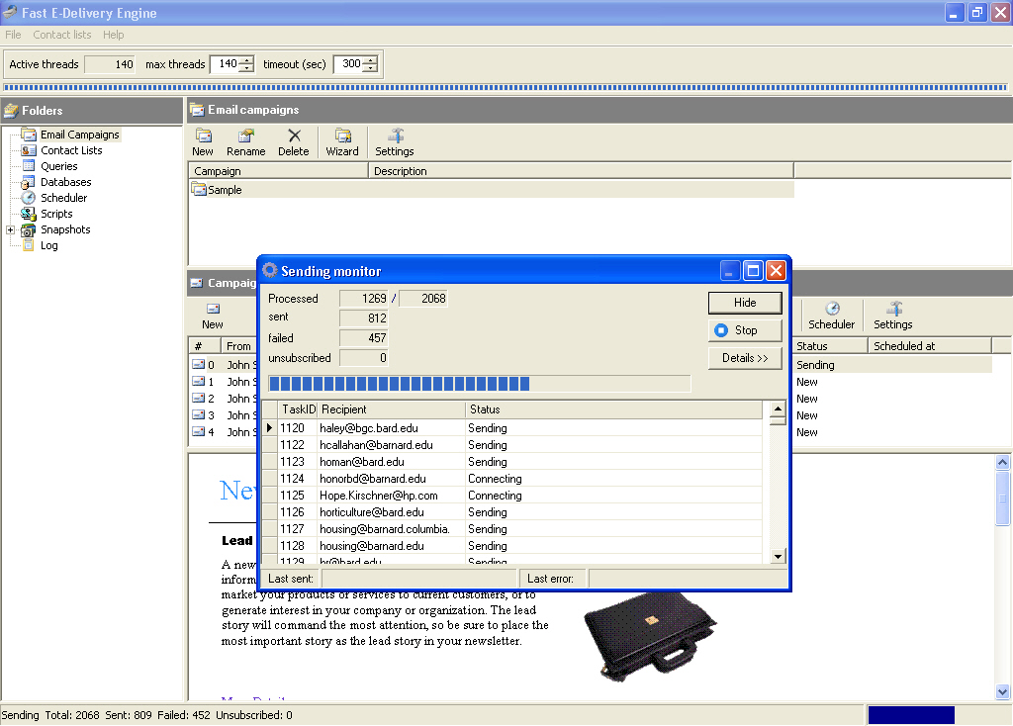Click the blue status bar progress indicator
This screenshot has height=726, width=1013.
[911, 715]
